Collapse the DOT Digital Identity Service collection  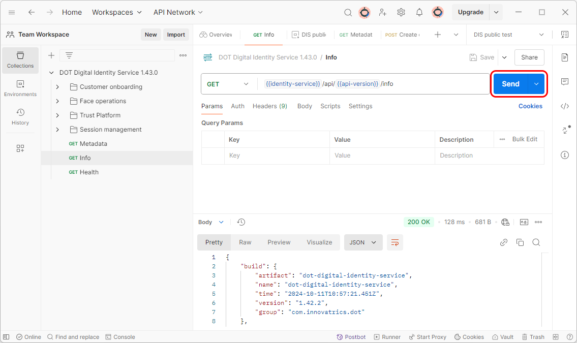click(x=51, y=73)
